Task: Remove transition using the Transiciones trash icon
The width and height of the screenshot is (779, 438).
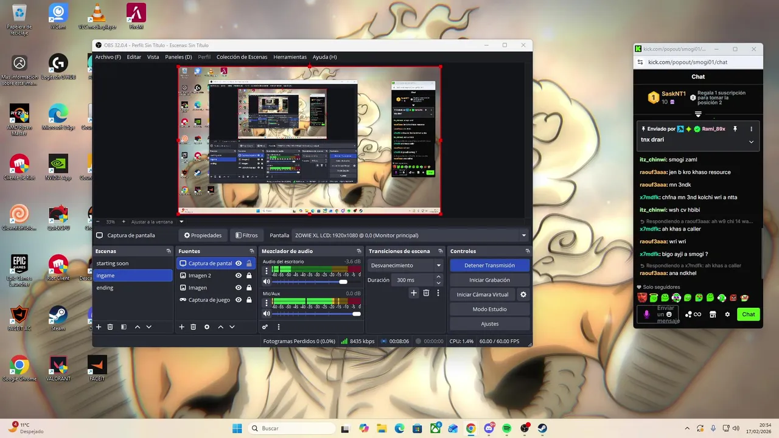Action: tap(426, 293)
